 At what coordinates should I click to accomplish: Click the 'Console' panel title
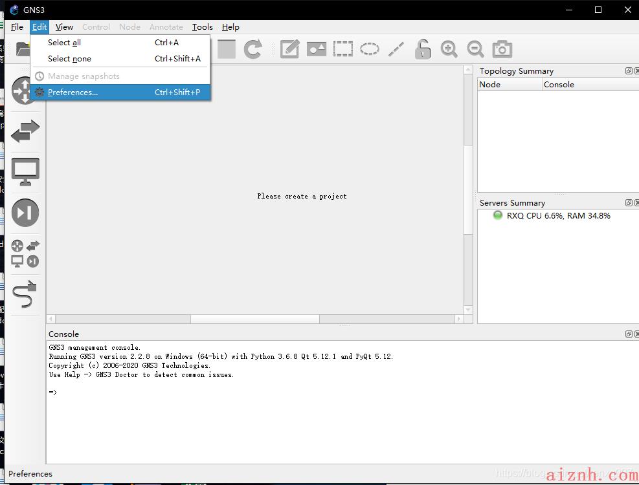(63, 334)
